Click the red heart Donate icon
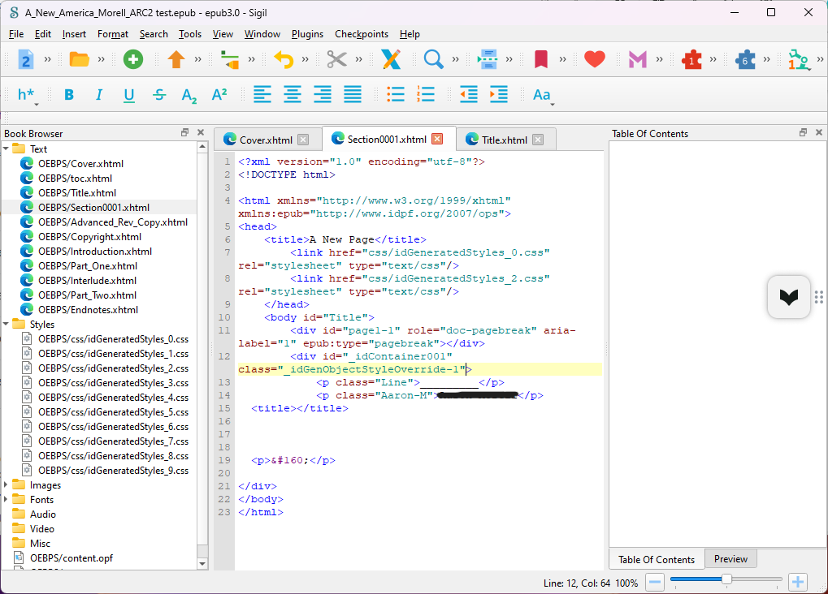Screen dimensions: 828x594 coord(595,59)
